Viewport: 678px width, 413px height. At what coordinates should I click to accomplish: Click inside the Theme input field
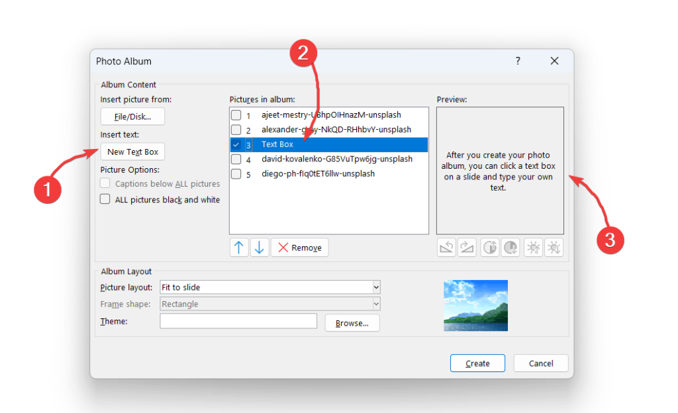pos(238,321)
